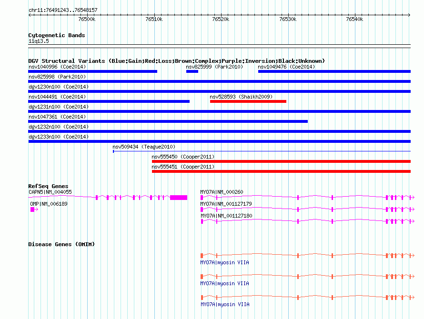Select the nsv1040996 blue gain bar
Screen dimensions: 424x319
93,71
